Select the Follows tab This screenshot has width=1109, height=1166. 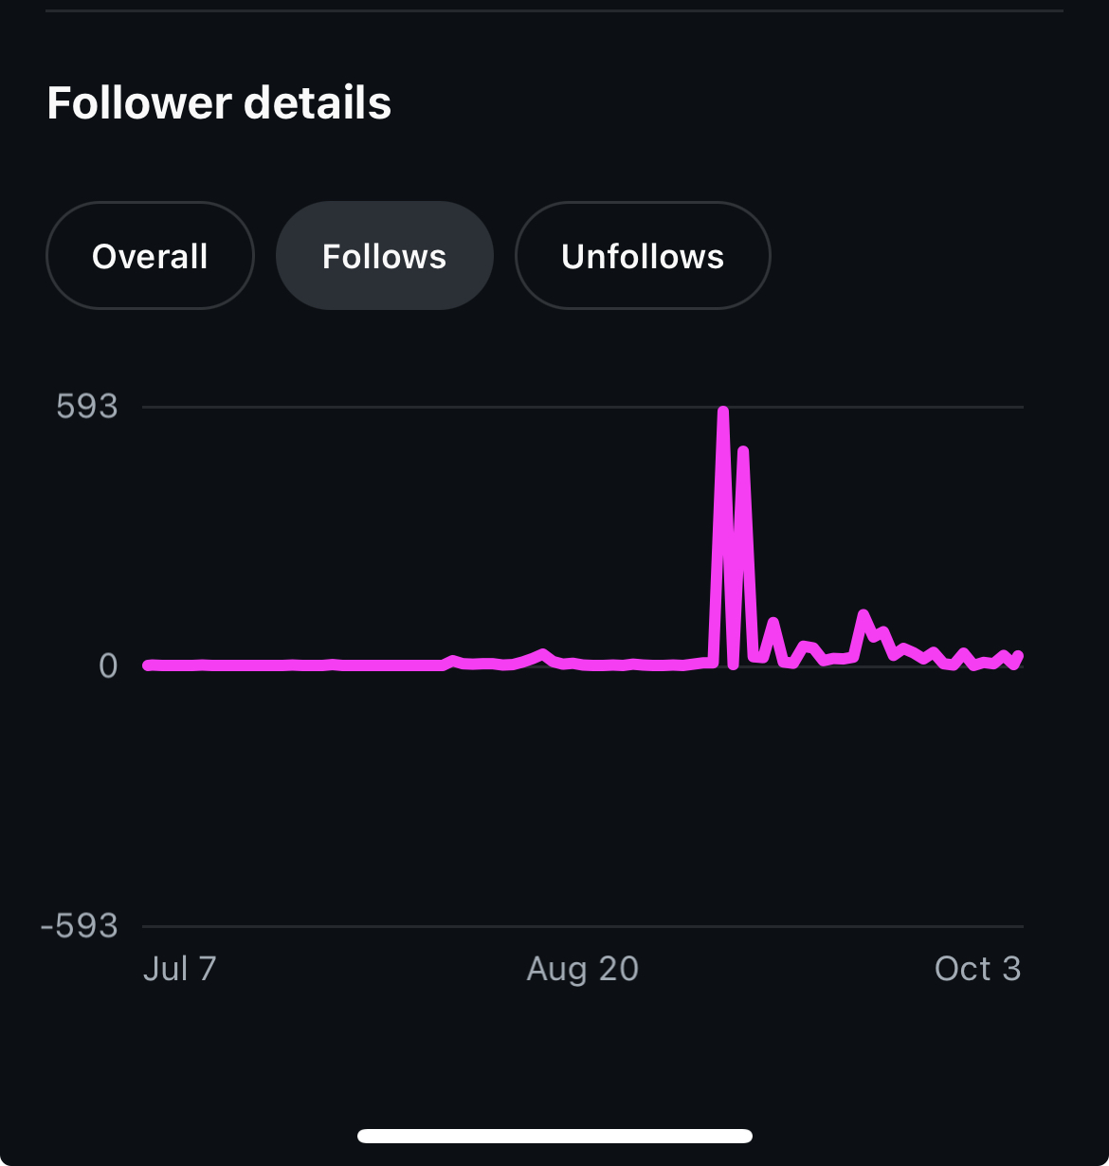[384, 256]
